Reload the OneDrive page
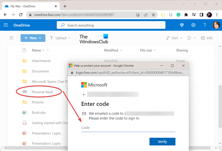222x151 pixels. coord(21,15)
